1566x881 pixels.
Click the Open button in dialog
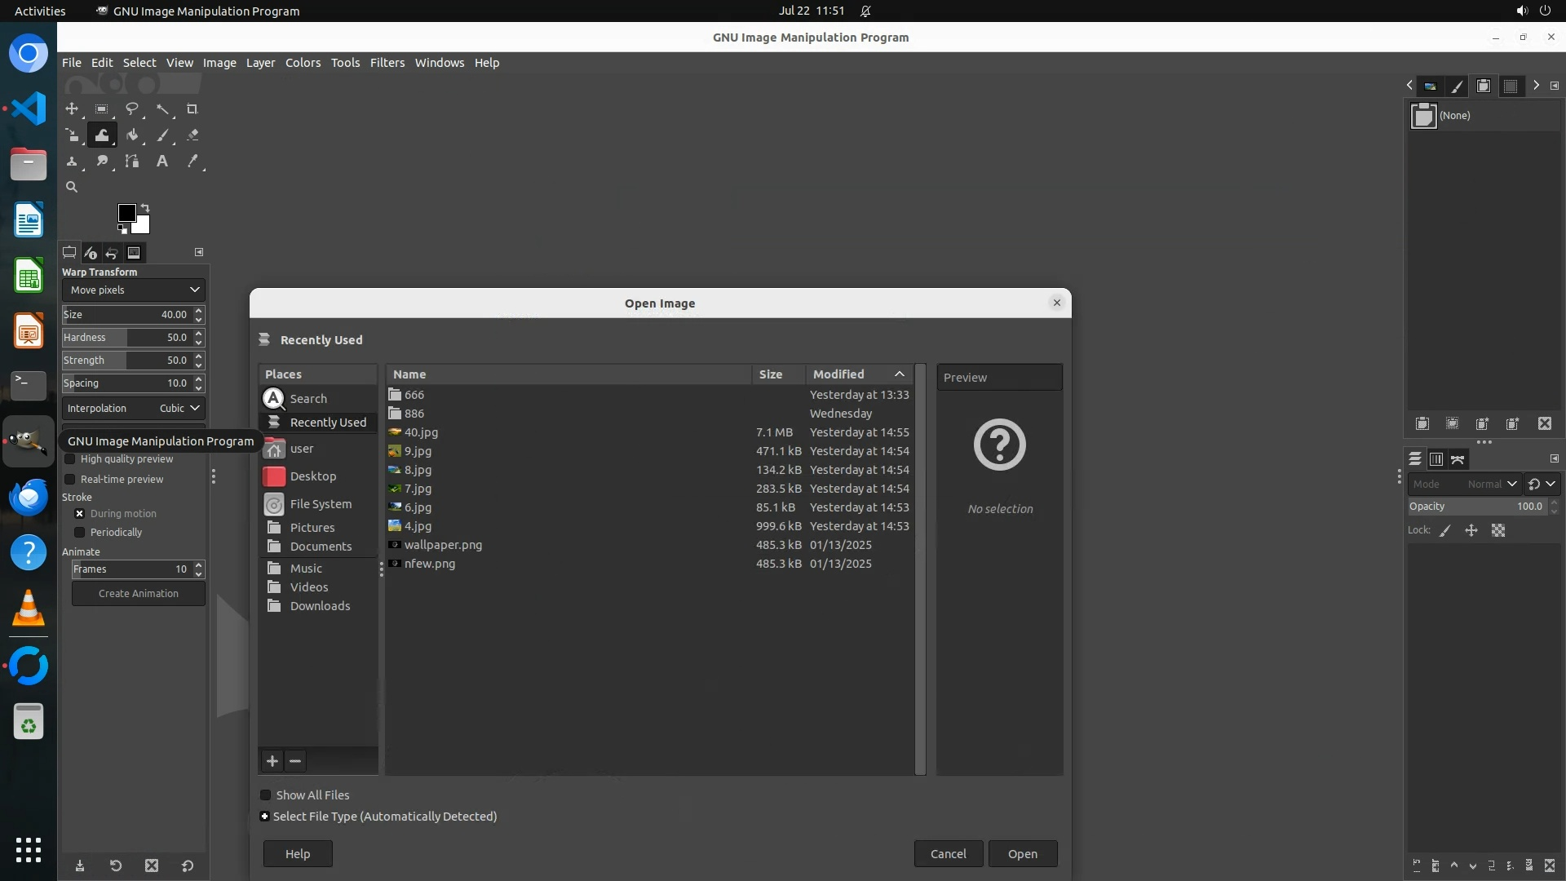point(1022,854)
